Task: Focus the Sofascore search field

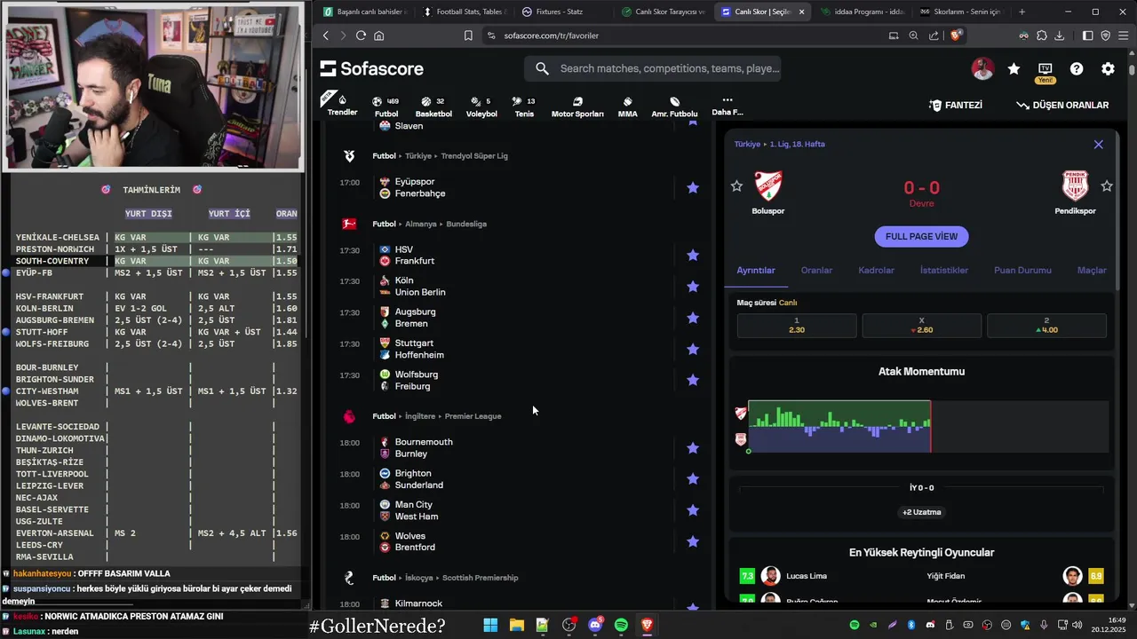Action: tap(653, 68)
